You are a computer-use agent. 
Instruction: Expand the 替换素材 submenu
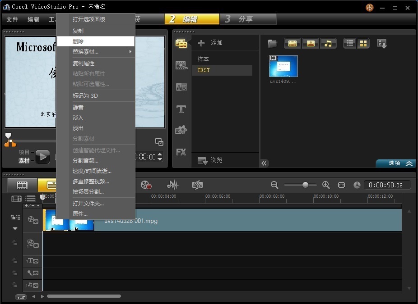(x=96, y=52)
